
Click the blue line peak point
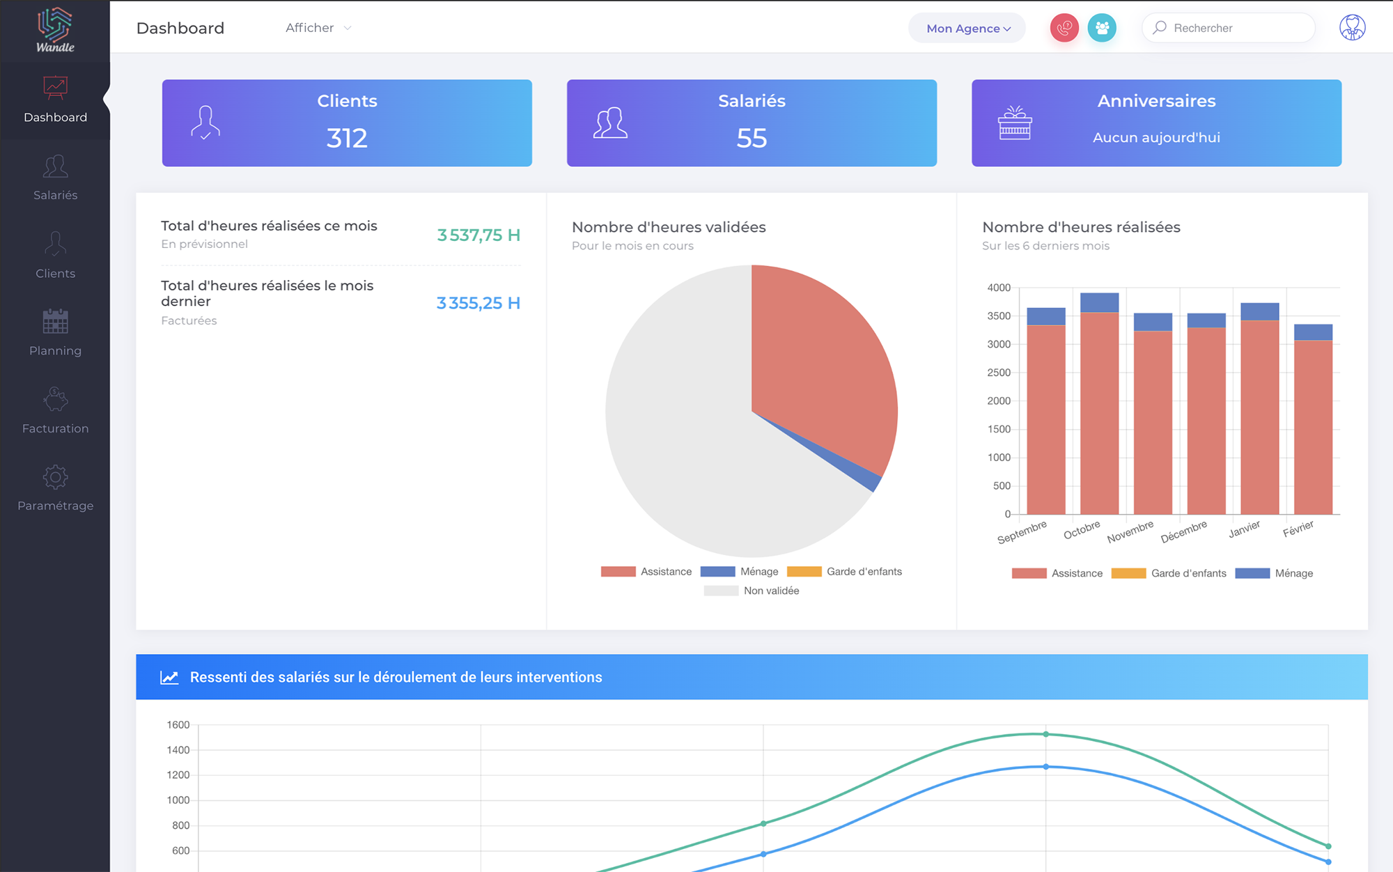pos(1045,767)
